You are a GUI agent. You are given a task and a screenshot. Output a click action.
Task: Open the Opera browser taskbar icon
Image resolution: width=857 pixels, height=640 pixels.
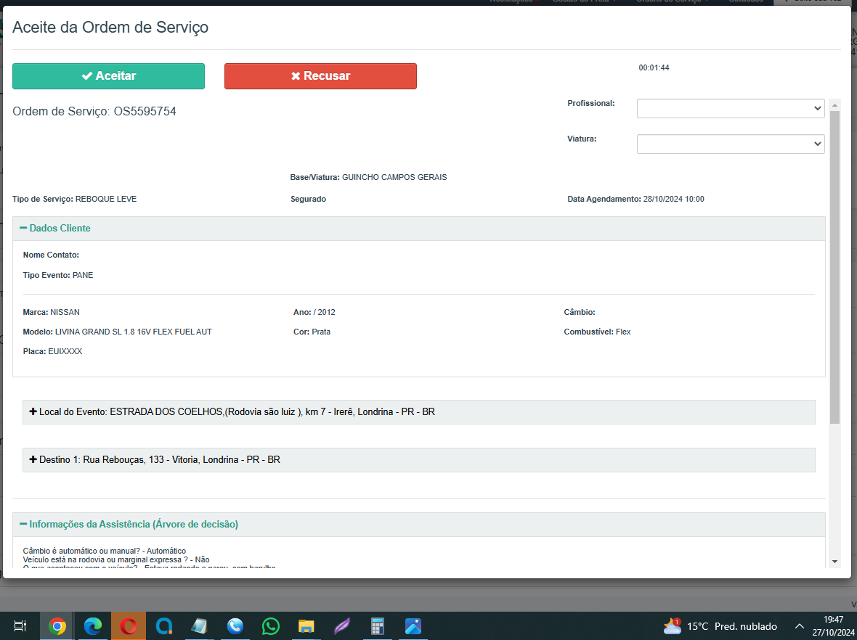(x=129, y=626)
